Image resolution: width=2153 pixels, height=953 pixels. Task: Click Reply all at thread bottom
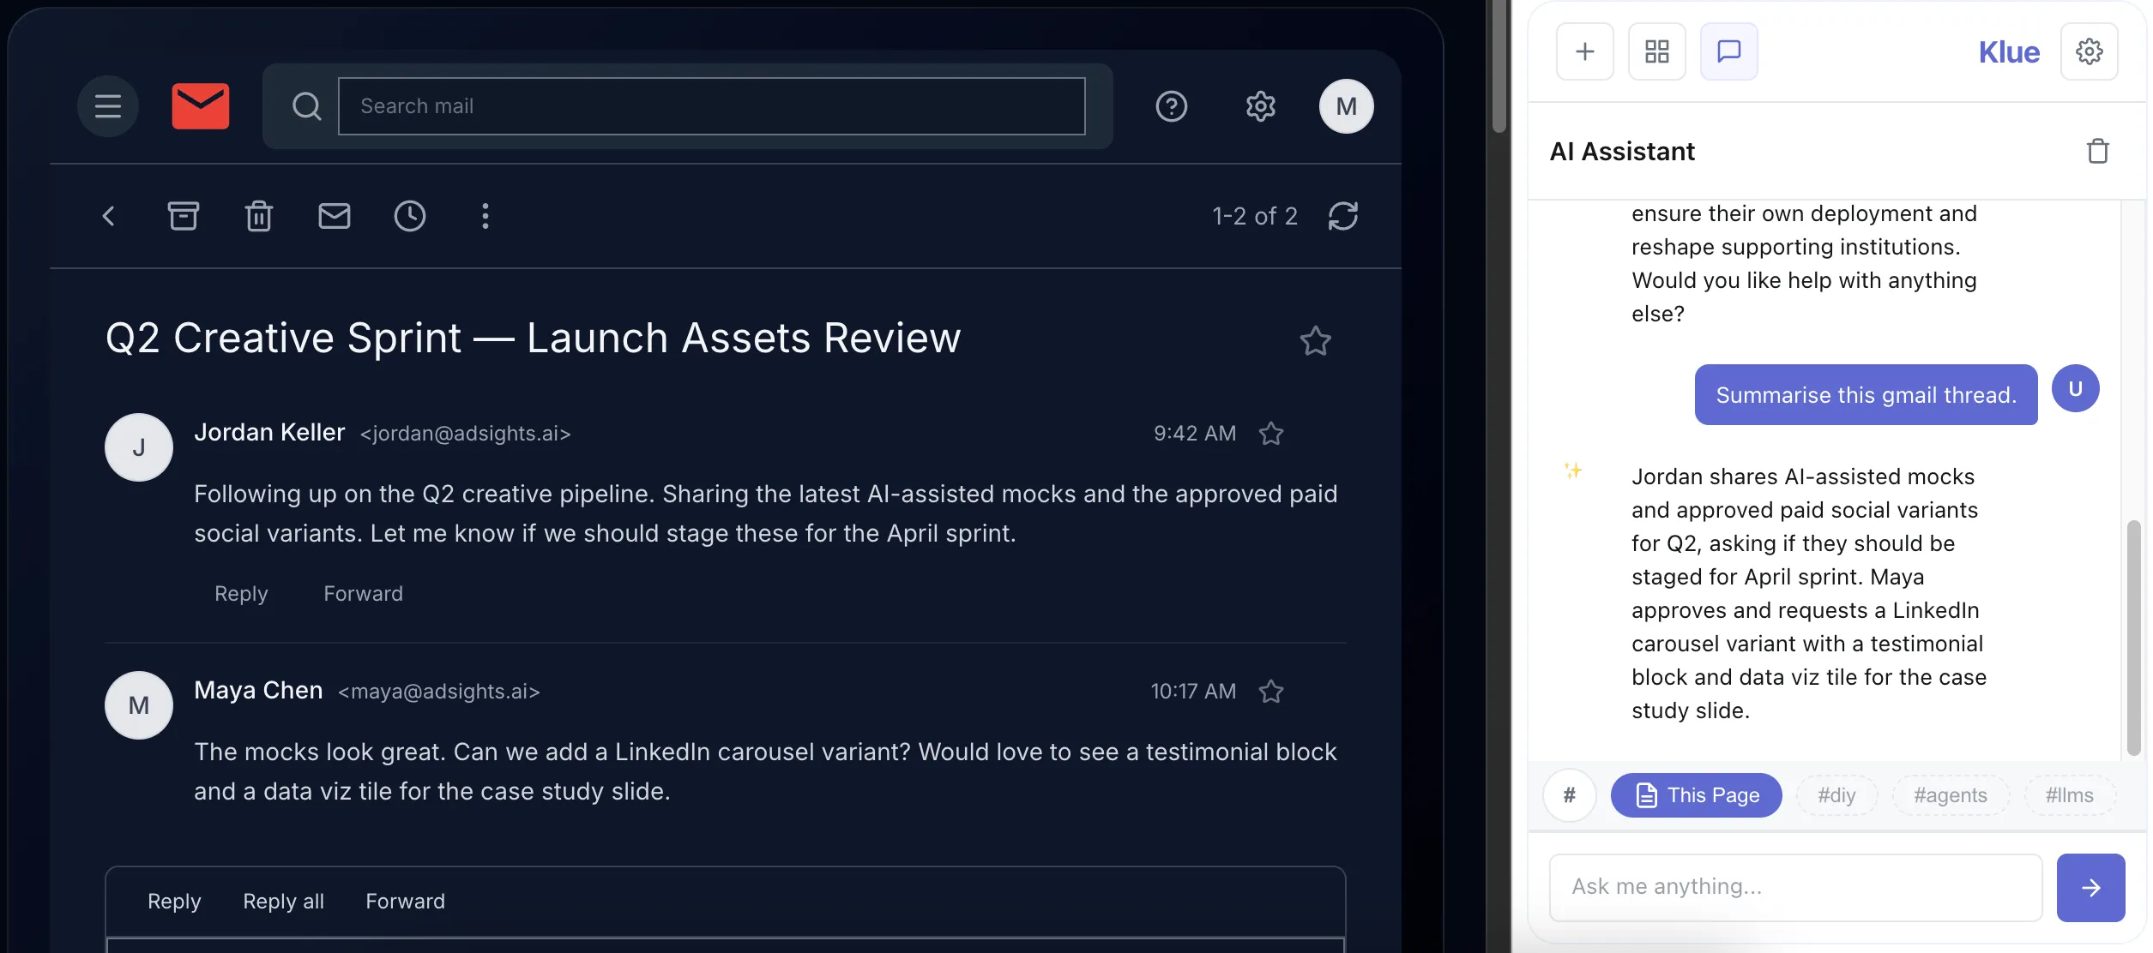click(x=283, y=902)
